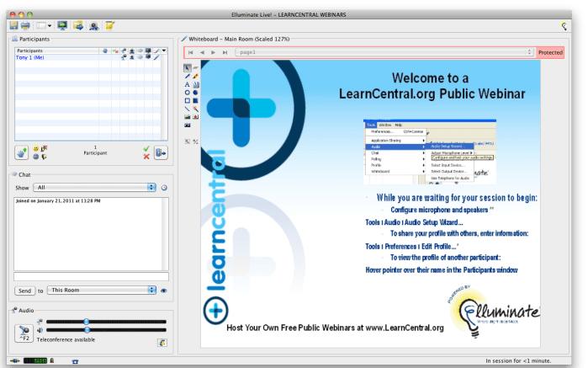Toggle the microphone talk button

coord(23,334)
